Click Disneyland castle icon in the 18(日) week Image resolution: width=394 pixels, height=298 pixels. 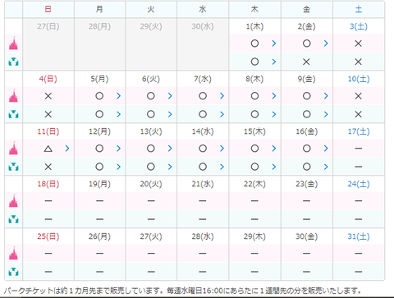tap(13, 201)
